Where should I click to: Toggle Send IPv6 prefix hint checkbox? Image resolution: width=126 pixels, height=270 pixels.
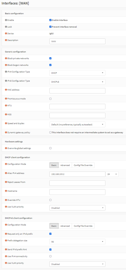[50, 249]
